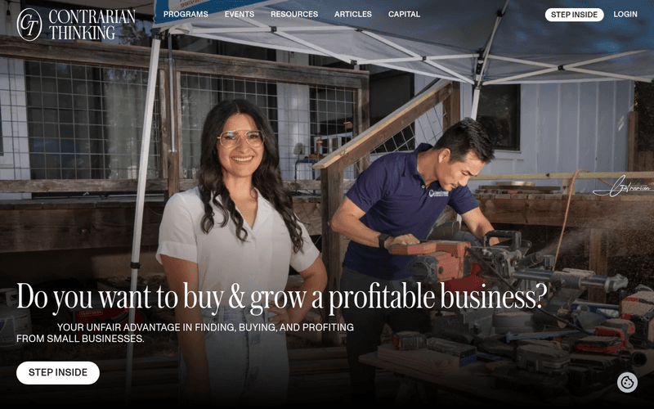Open the Articles section
This screenshot has width=654, height=409.
(x=353, y=14)
